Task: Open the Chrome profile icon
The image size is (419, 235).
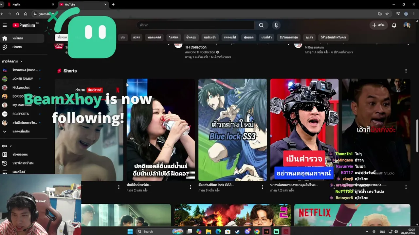Action: pos(406,14)
